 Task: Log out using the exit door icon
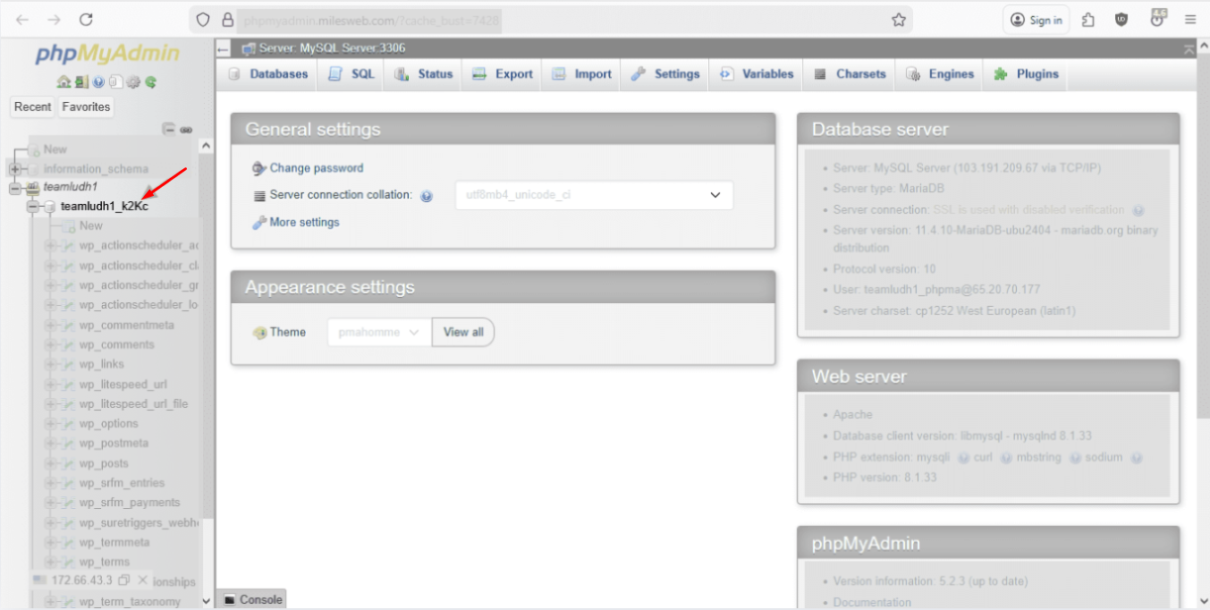[x=81, y=81]
